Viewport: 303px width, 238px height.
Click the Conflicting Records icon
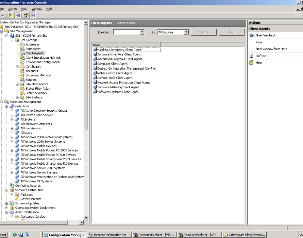pyautogui.click(x=12, y=185)
